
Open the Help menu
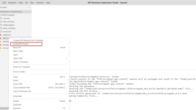[48, 3]
